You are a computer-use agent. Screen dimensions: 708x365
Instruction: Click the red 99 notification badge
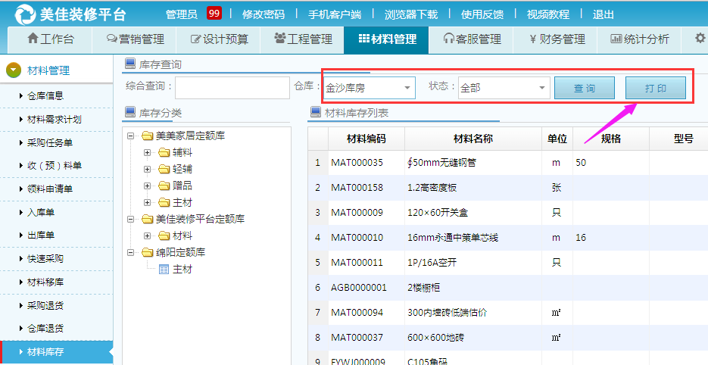click(214, 14)
